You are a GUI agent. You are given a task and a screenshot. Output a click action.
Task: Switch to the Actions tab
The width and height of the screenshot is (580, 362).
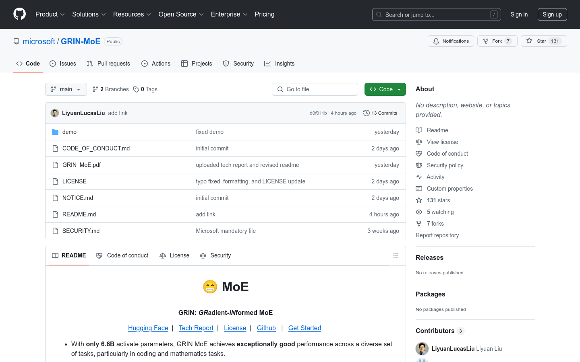pos(156,64)
